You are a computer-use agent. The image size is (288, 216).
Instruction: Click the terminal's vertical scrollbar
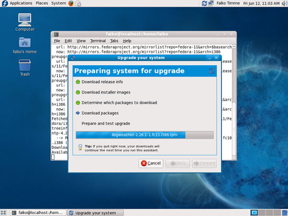234,102
